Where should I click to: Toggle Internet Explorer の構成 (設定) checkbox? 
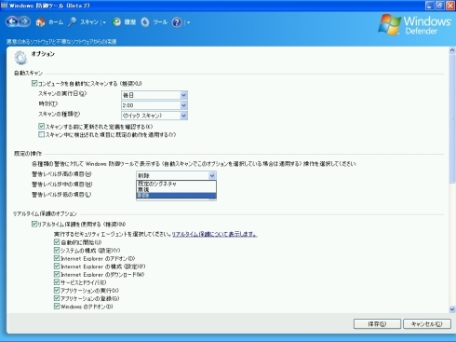click(x=57, y=267)
